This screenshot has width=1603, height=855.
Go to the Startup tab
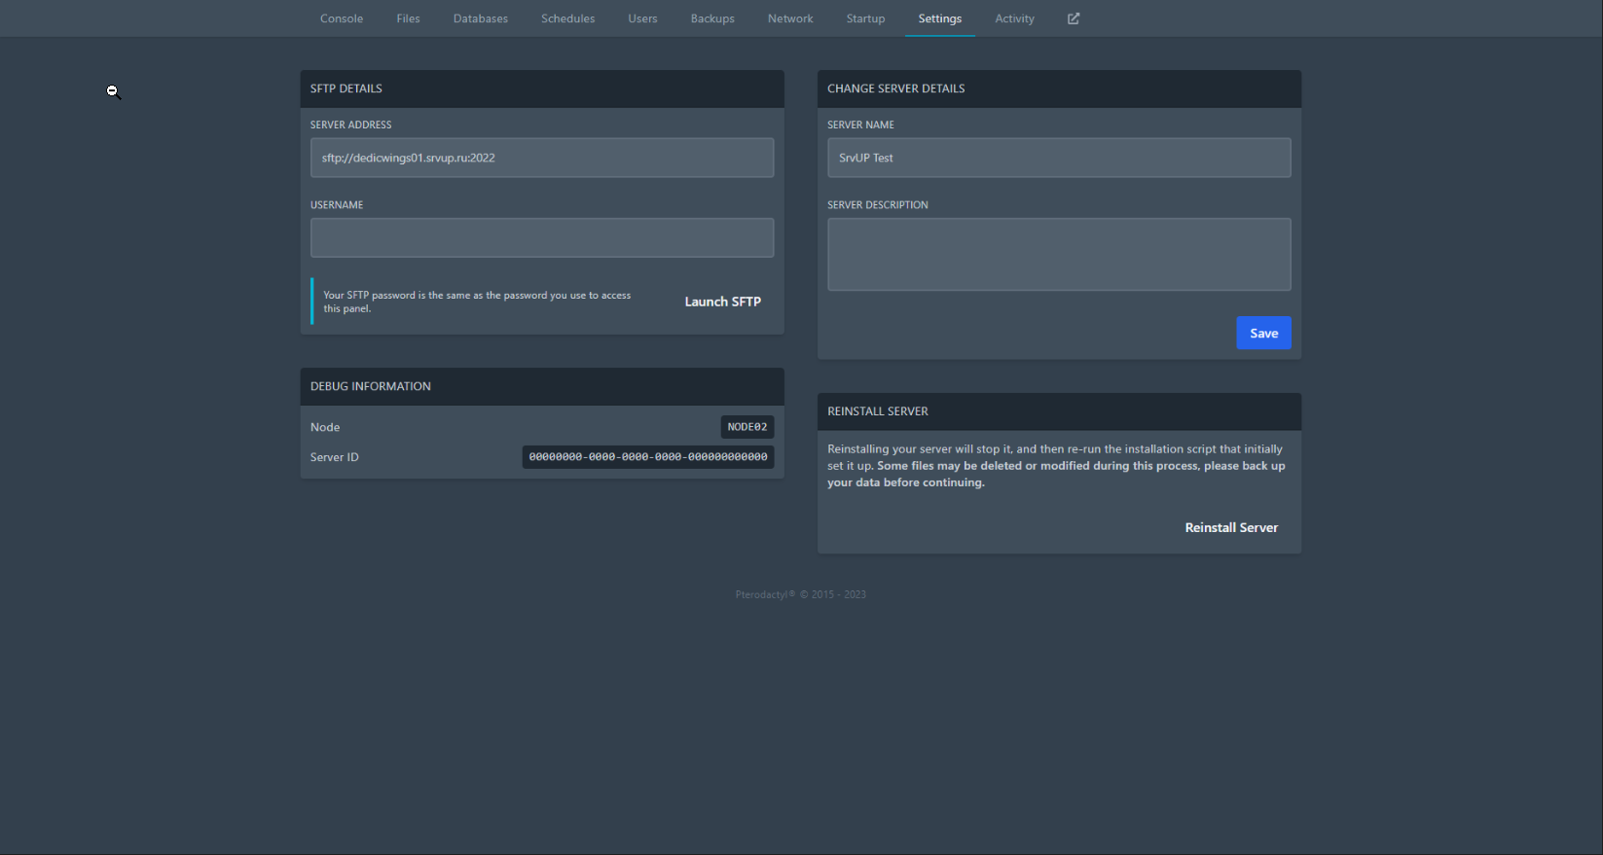click(x=866, y=18)
